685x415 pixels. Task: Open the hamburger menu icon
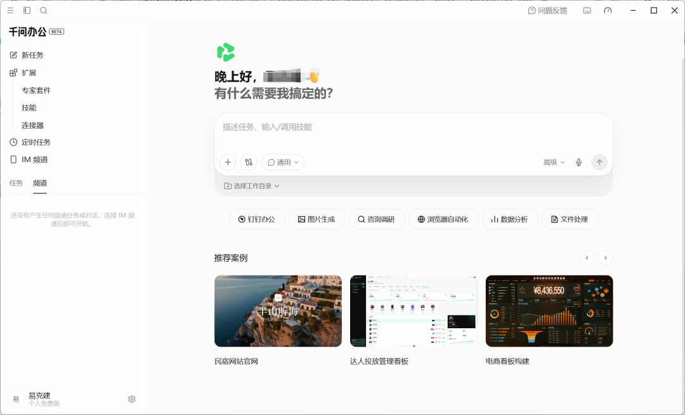tap(11, 11)
